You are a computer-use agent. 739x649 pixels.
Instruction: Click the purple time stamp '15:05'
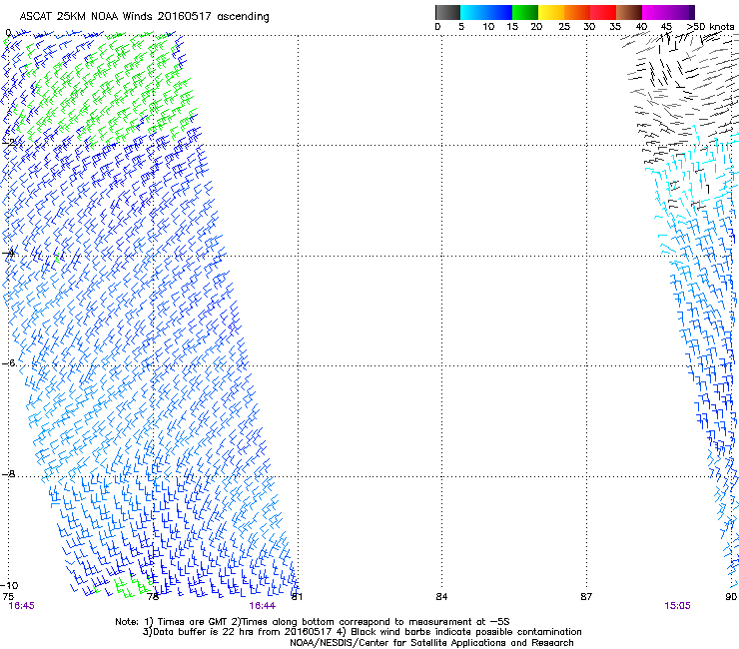678,606
